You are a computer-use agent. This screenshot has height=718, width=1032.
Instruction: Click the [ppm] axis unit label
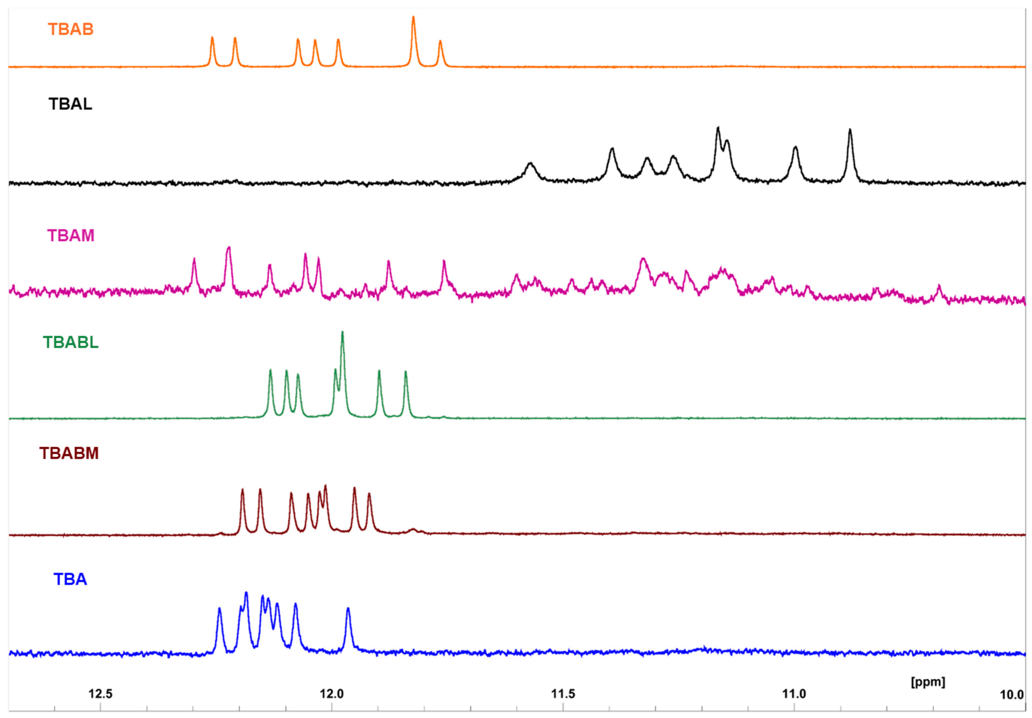928,682
